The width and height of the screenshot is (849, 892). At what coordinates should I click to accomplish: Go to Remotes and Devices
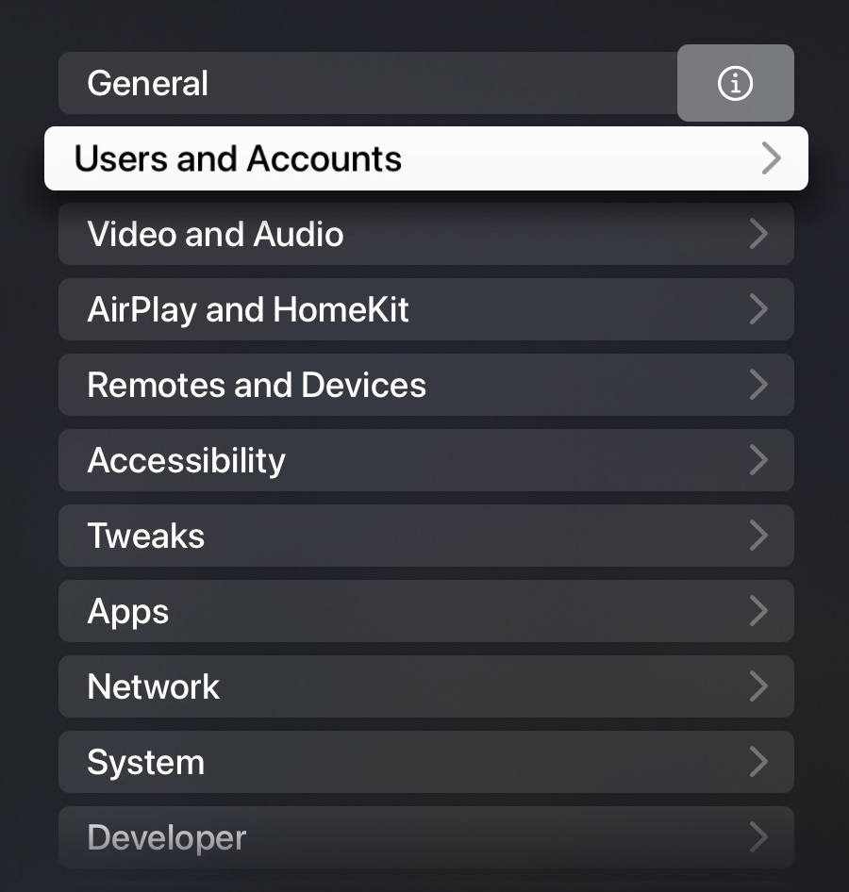click(x=426, y=385)
